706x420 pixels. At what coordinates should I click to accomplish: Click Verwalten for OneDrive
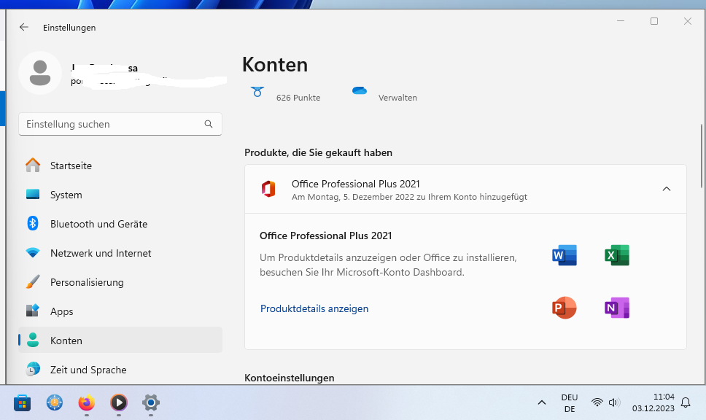(x=397, y=98)
